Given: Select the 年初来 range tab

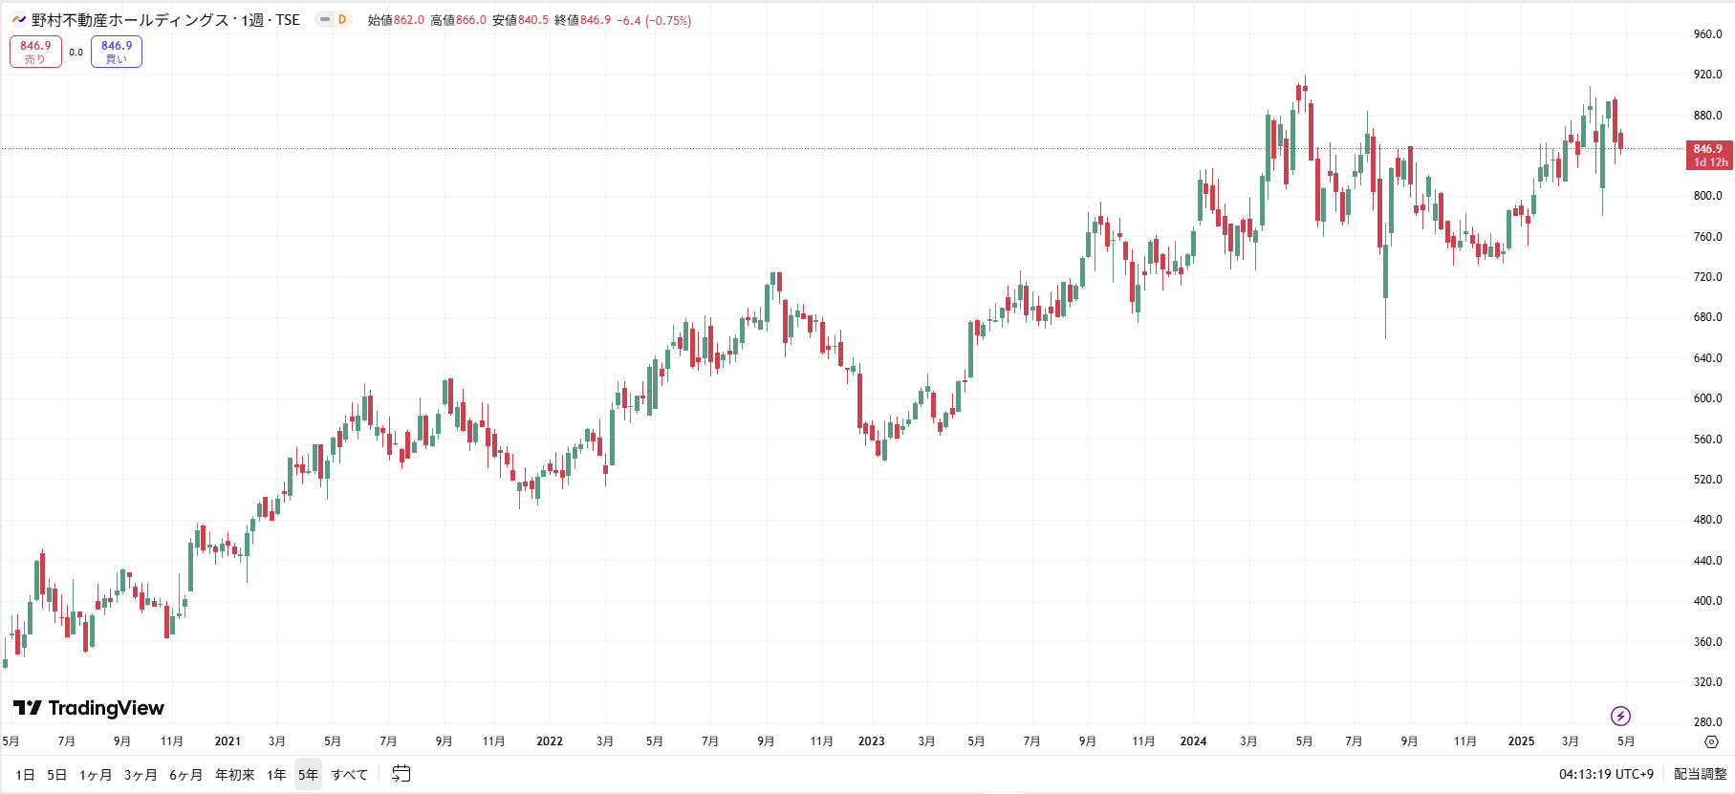Looking at the screenshot, I should click(x=235, y=775).
